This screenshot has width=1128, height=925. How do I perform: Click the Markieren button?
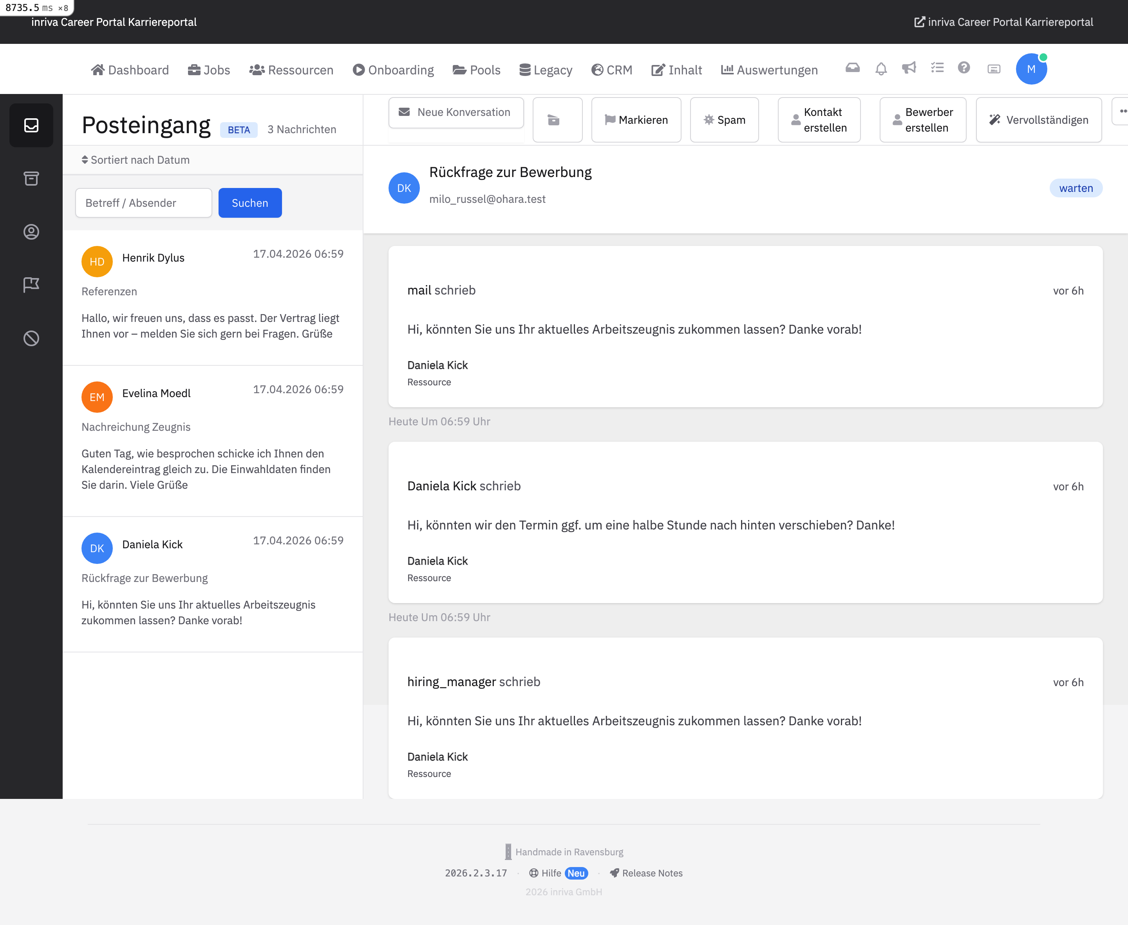pos(636,120)
